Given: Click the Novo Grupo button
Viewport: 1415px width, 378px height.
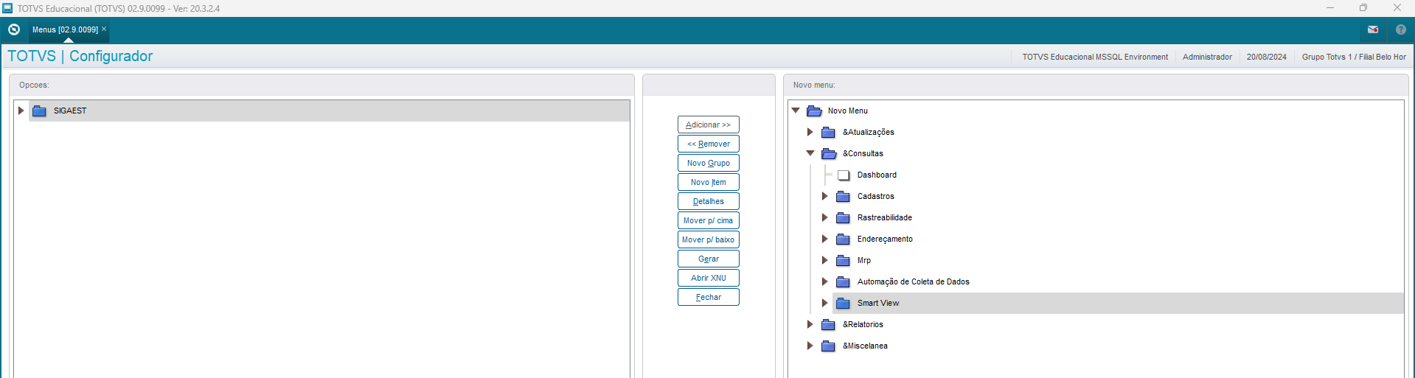Looking at the screenshot, I should [709, 163].
